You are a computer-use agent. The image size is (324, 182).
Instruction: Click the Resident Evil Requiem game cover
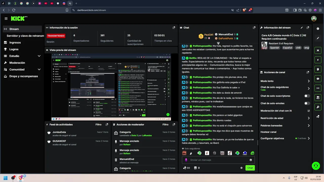(x=264, y=45)
